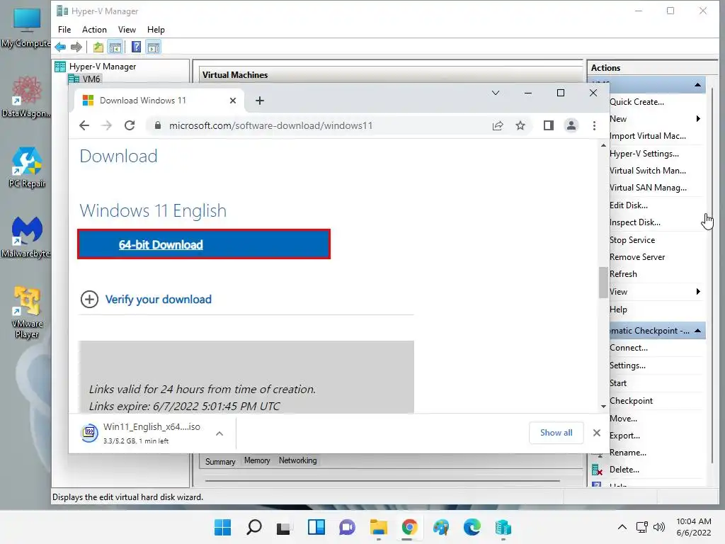Viewport: 725px width, 544px height.
Task: Close the Download Windows 11 tab
Action: pos(233,101)
